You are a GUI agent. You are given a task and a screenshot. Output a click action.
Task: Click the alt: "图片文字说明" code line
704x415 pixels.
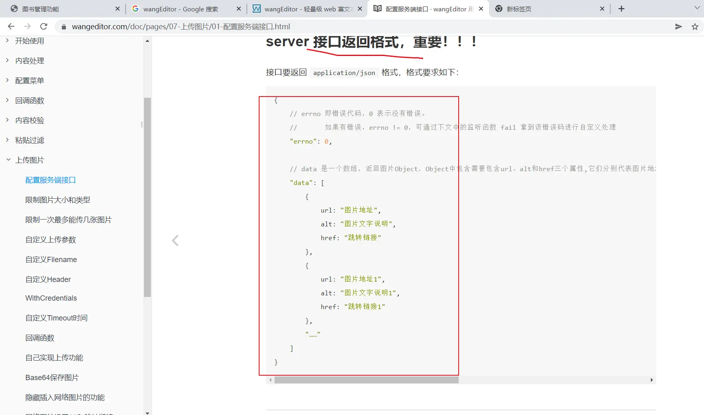358,224
